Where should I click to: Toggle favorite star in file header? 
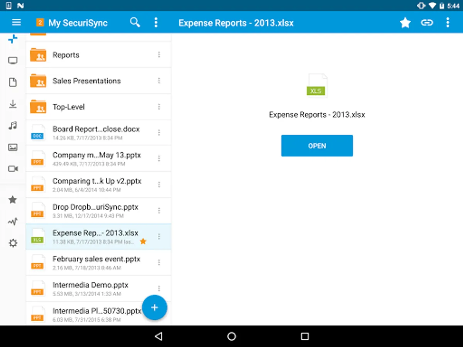point(405,23)
